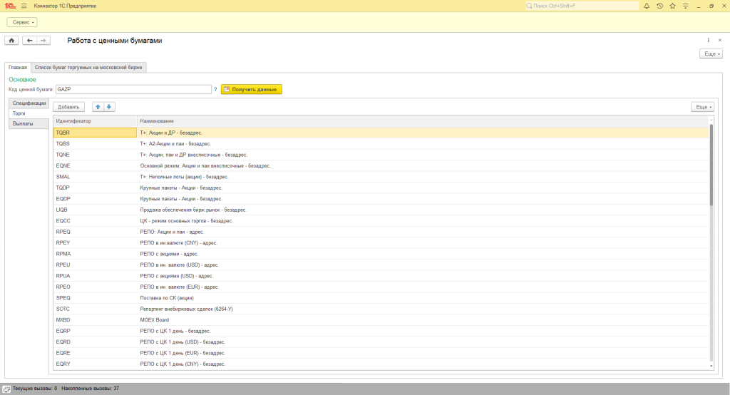
Task: Select the TQBS row
Action: click(x=381, y=143)
